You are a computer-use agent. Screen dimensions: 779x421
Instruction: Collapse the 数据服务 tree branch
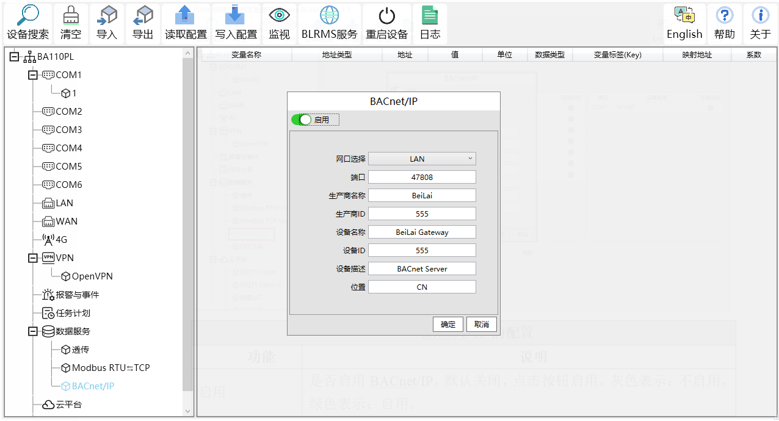32,331
